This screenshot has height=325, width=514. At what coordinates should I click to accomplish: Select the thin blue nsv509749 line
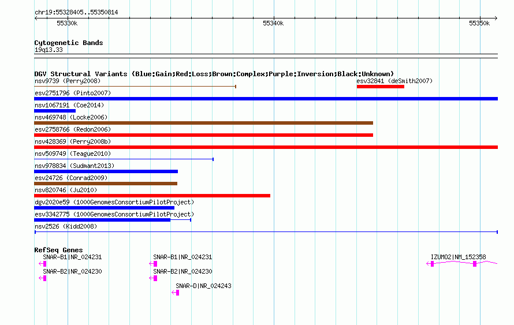[x=124, y=159]
